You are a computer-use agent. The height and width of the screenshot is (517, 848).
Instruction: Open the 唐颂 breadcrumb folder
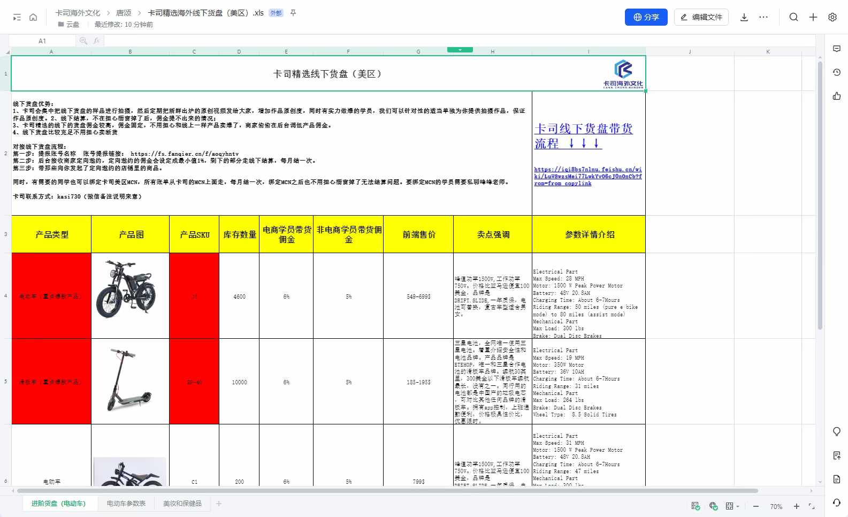pos(124,13)
